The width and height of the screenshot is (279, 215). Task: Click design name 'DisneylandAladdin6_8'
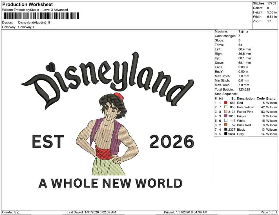pyautogui.click(x=34, y=23)
